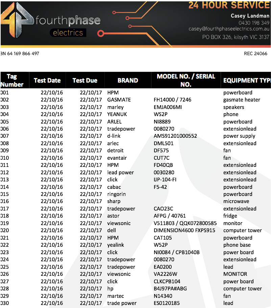
Task: Click the 'microwave' equipment type
Action: click(x=236, y=201)
